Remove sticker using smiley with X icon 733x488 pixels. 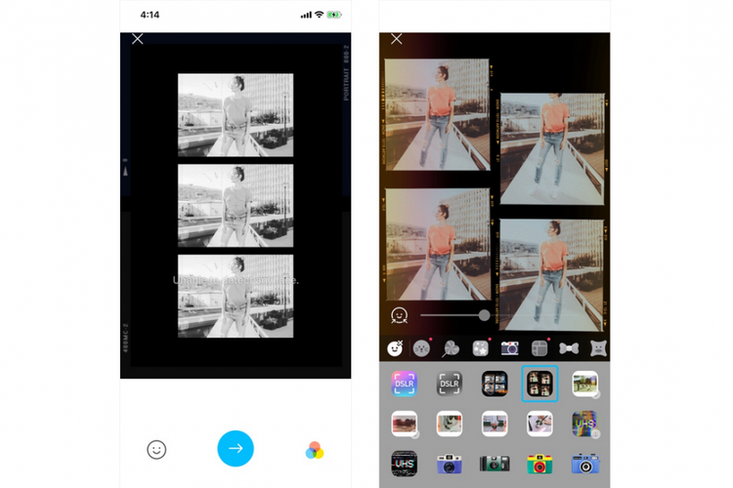click(395, 348)
